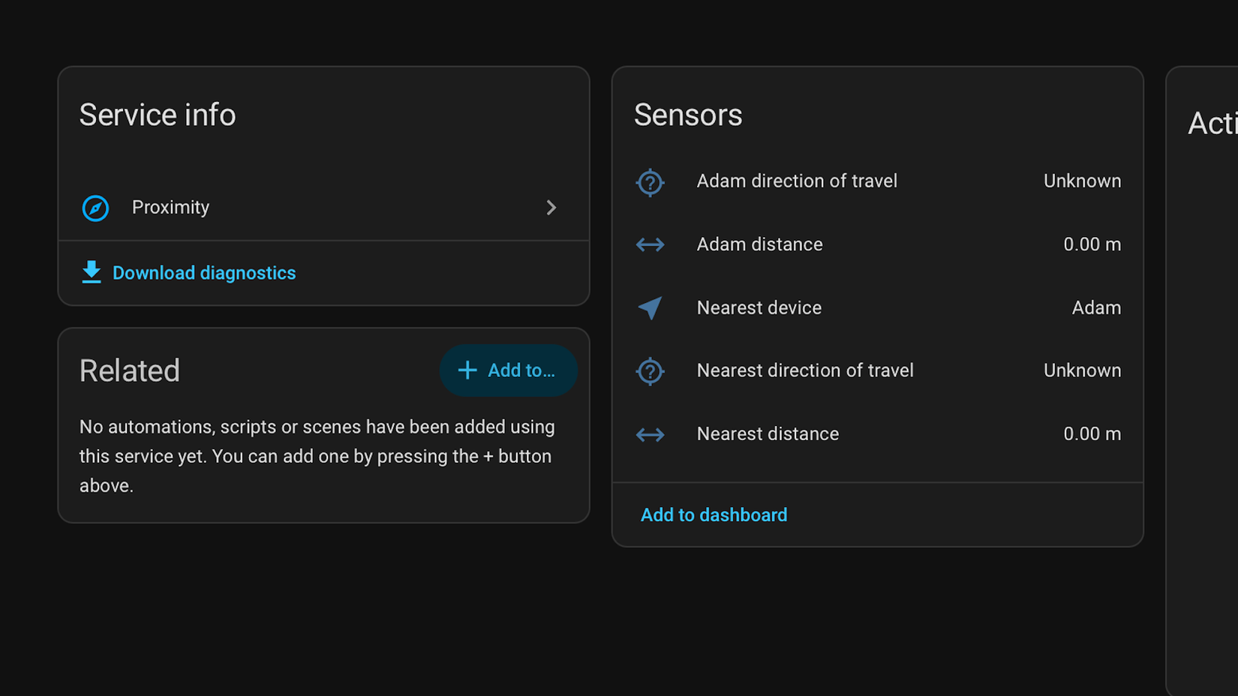The width and height of the screenshot is (1238, 696).
Task: Click the Nearest device Adam value
Action: (1096, 307)
